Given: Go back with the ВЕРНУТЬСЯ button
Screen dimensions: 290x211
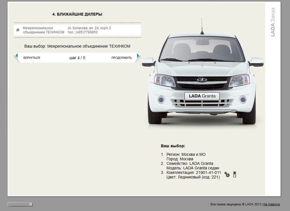Looking at the screenshot, I should 32,58.
